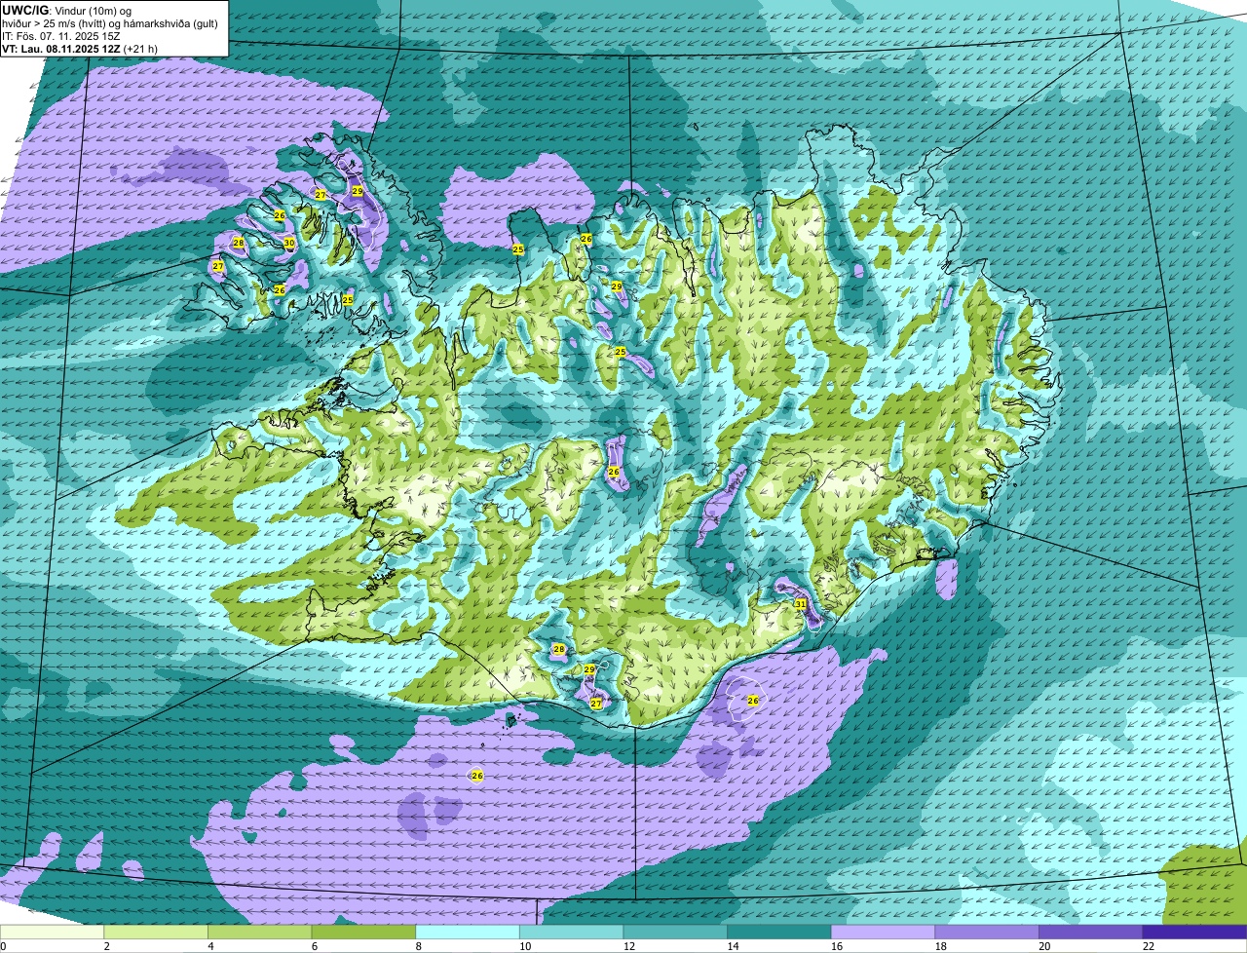
Task: Select the yellow gust marker labeled 30
Action: point(289,244)
